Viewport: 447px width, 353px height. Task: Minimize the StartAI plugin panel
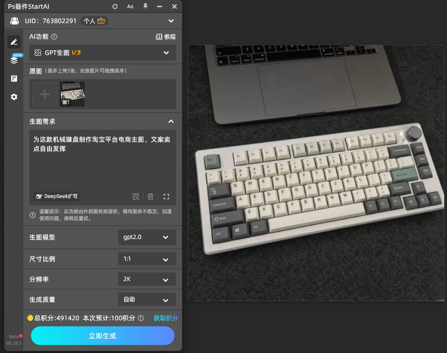click(x=159, y=6)
